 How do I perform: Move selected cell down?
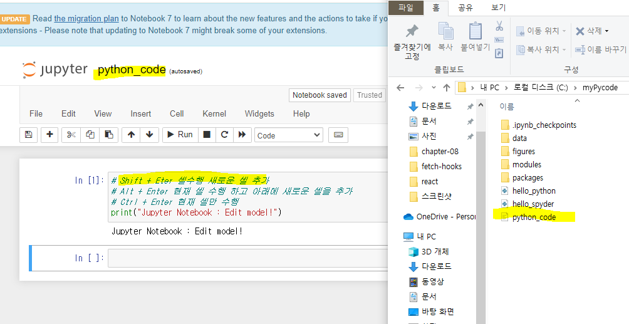point(150,135)
